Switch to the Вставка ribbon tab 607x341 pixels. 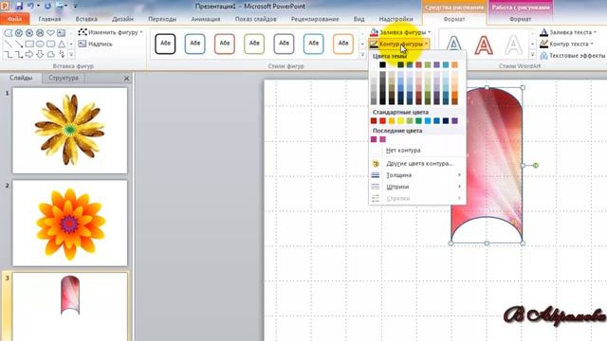86,19
